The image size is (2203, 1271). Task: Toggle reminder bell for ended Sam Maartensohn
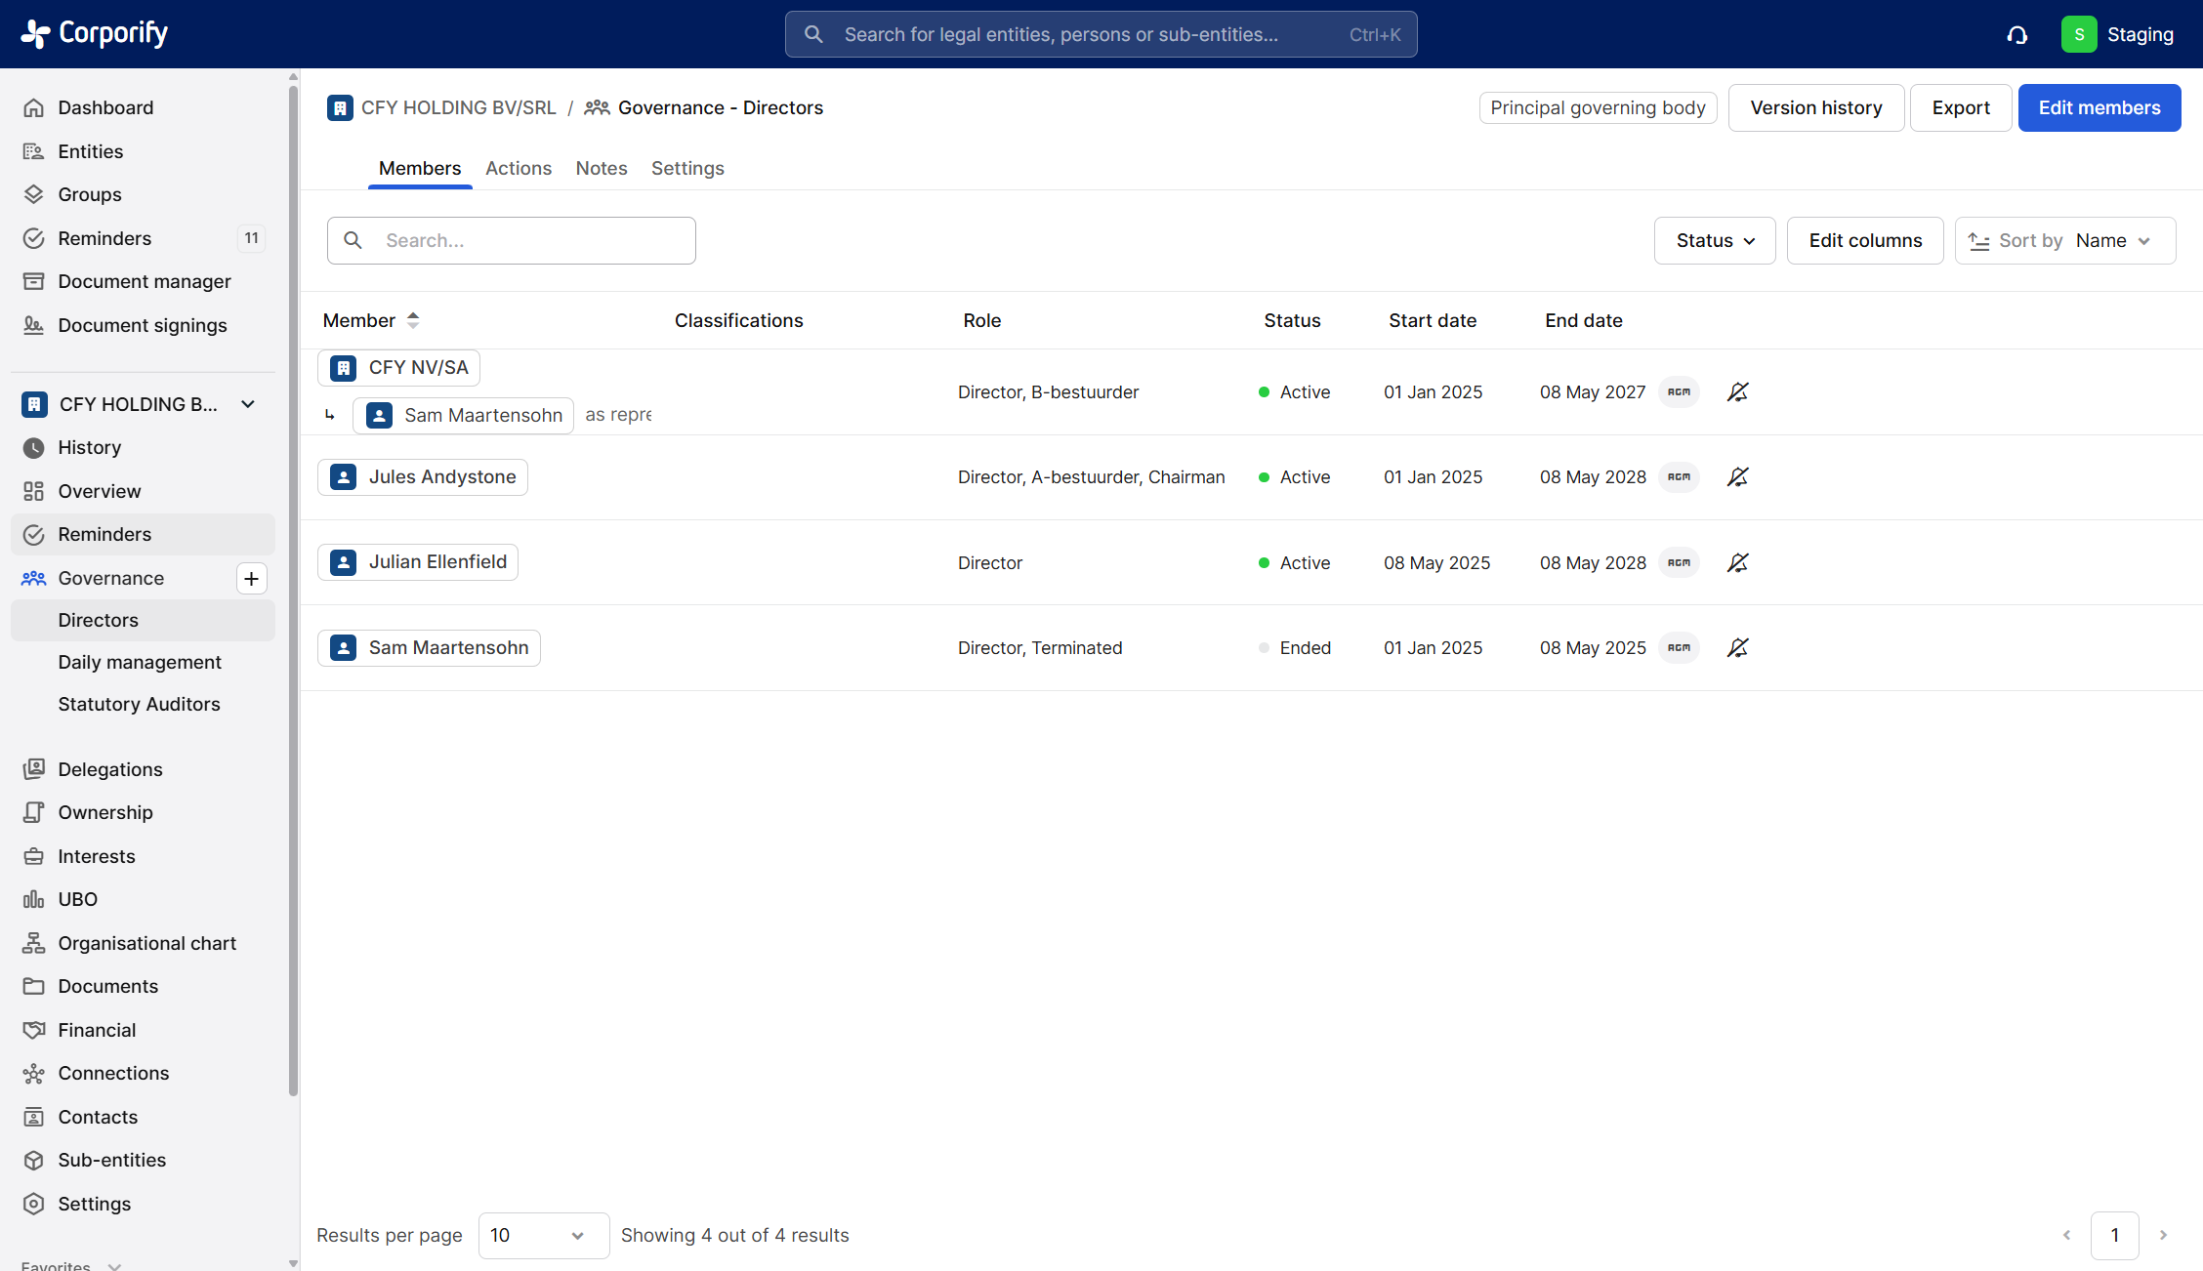(1737, 648)
